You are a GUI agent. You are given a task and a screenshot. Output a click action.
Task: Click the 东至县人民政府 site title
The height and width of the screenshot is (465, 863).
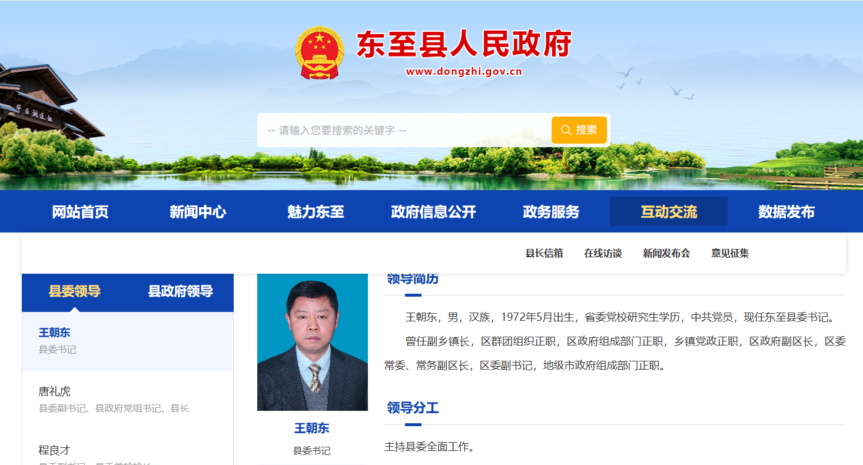pyautogui.click(x=464, y=44)
